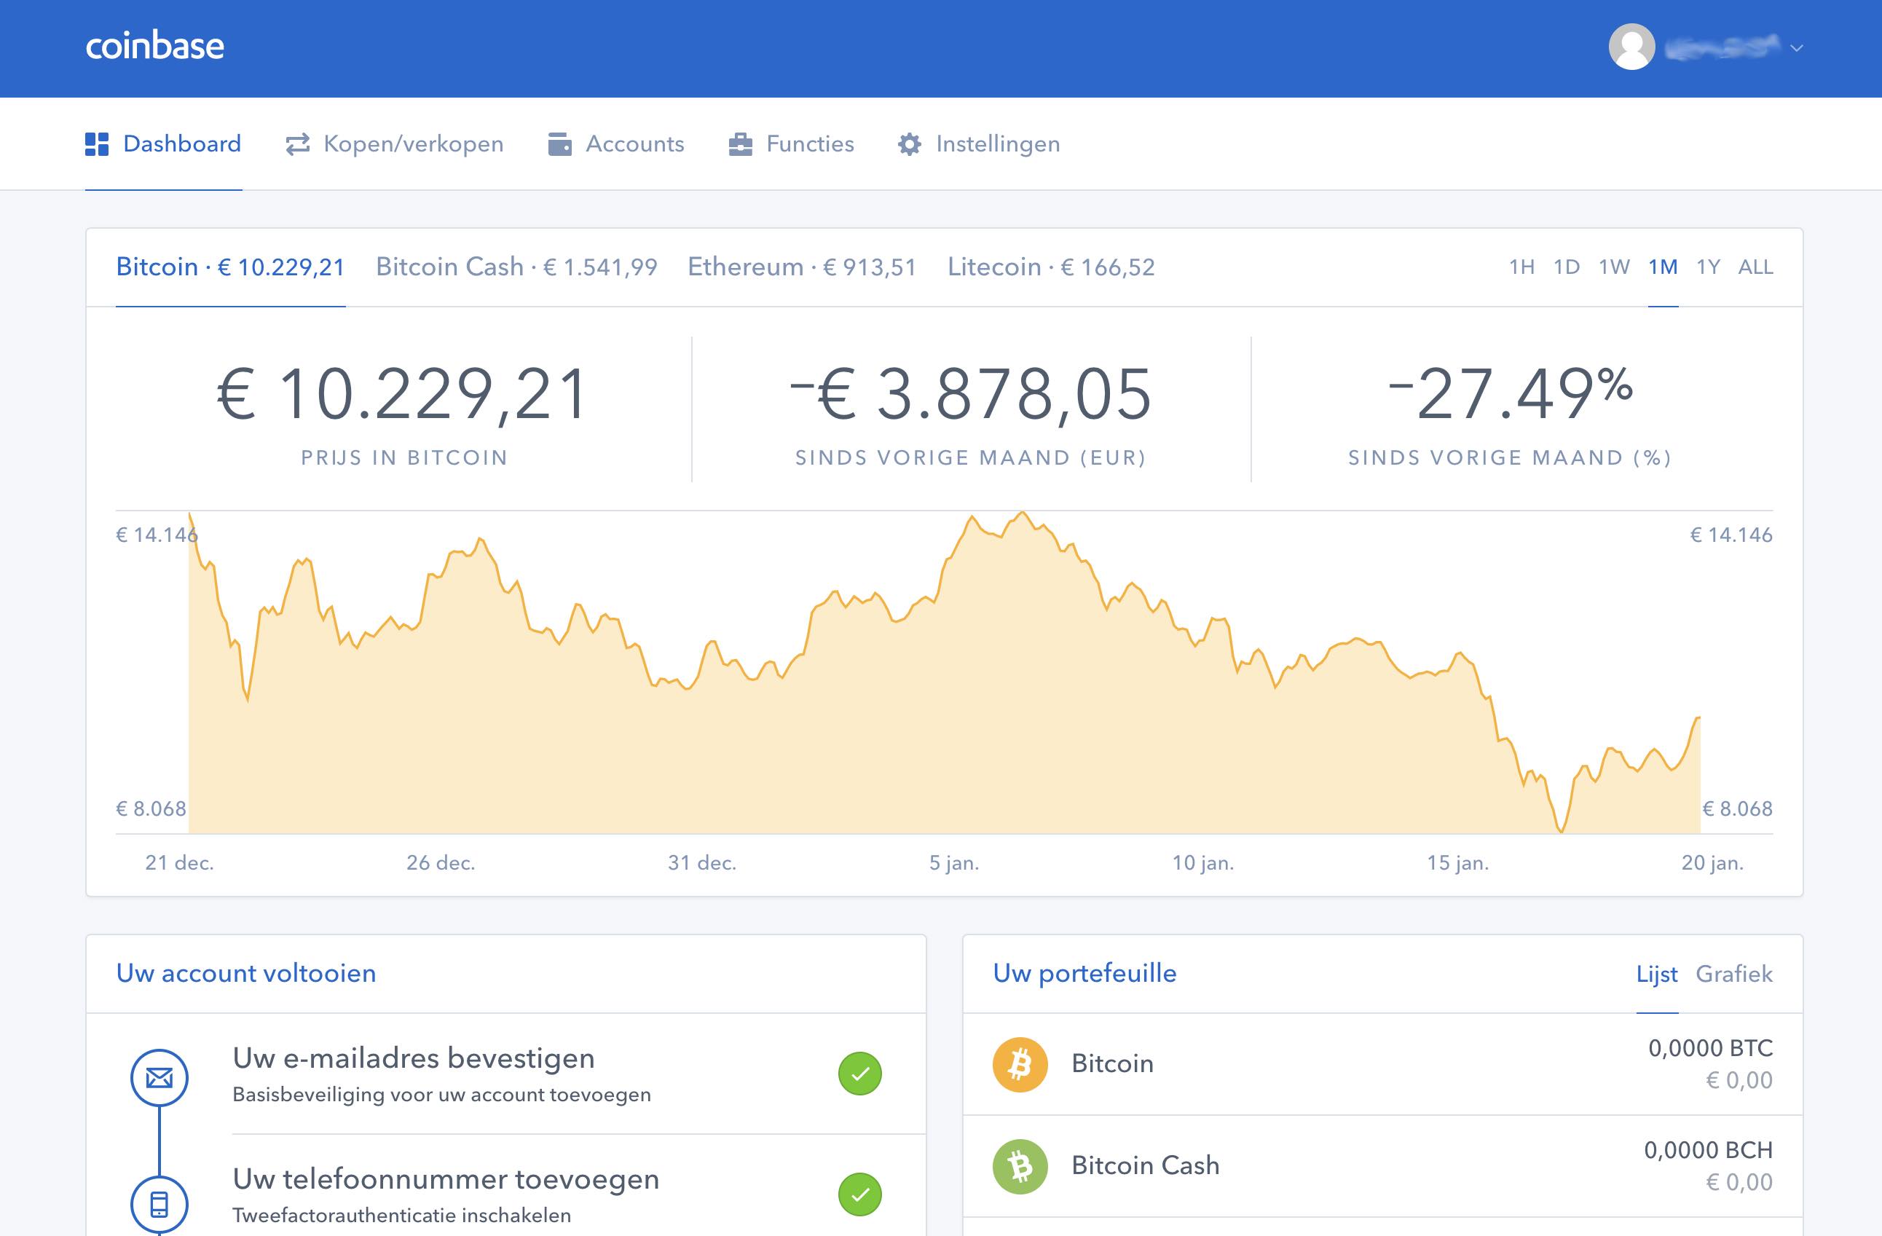Click the 'Uw portefeuille' heading
Screen dimensions: 1882x1236
[x=1085, y=974]
